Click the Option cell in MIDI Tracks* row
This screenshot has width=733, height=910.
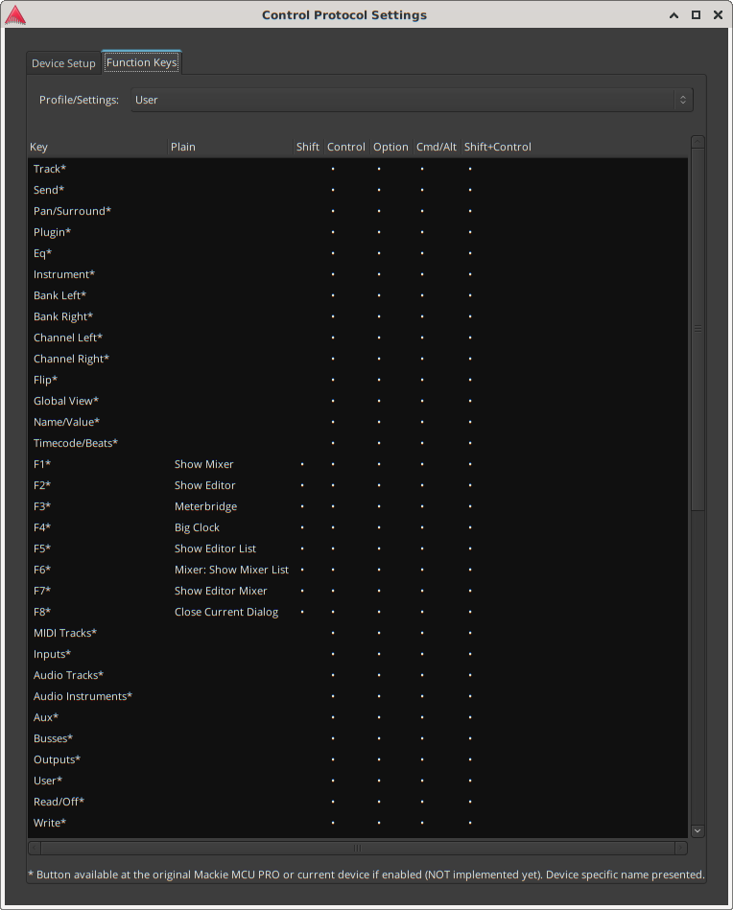[379, 633]
